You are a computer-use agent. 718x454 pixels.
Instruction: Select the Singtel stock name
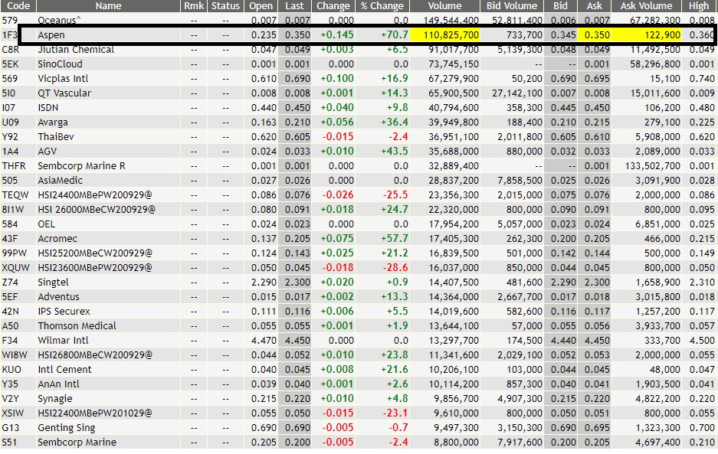53,283
